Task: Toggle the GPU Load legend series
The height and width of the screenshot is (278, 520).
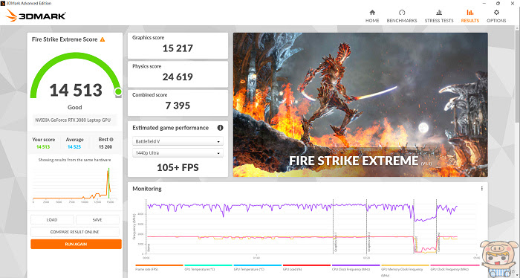Action: (306, 268)
